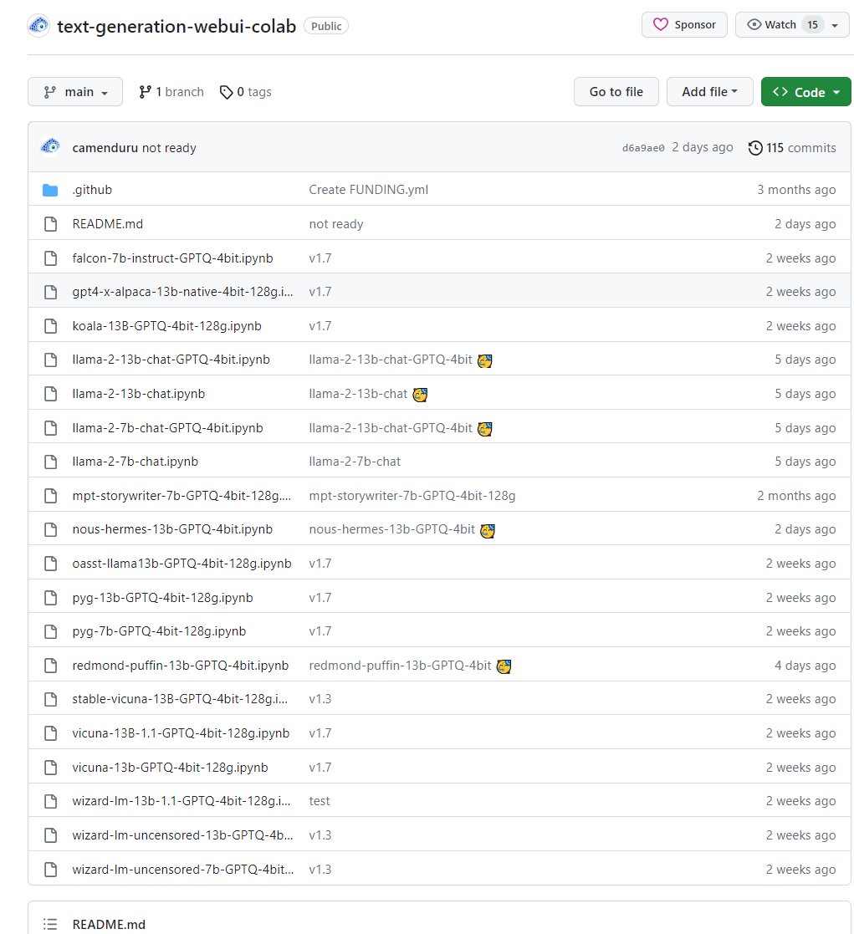Open the v1.3 commit message for stable-vicuna
This screenshot has height=934, width=854.
[x=320, y=699]
